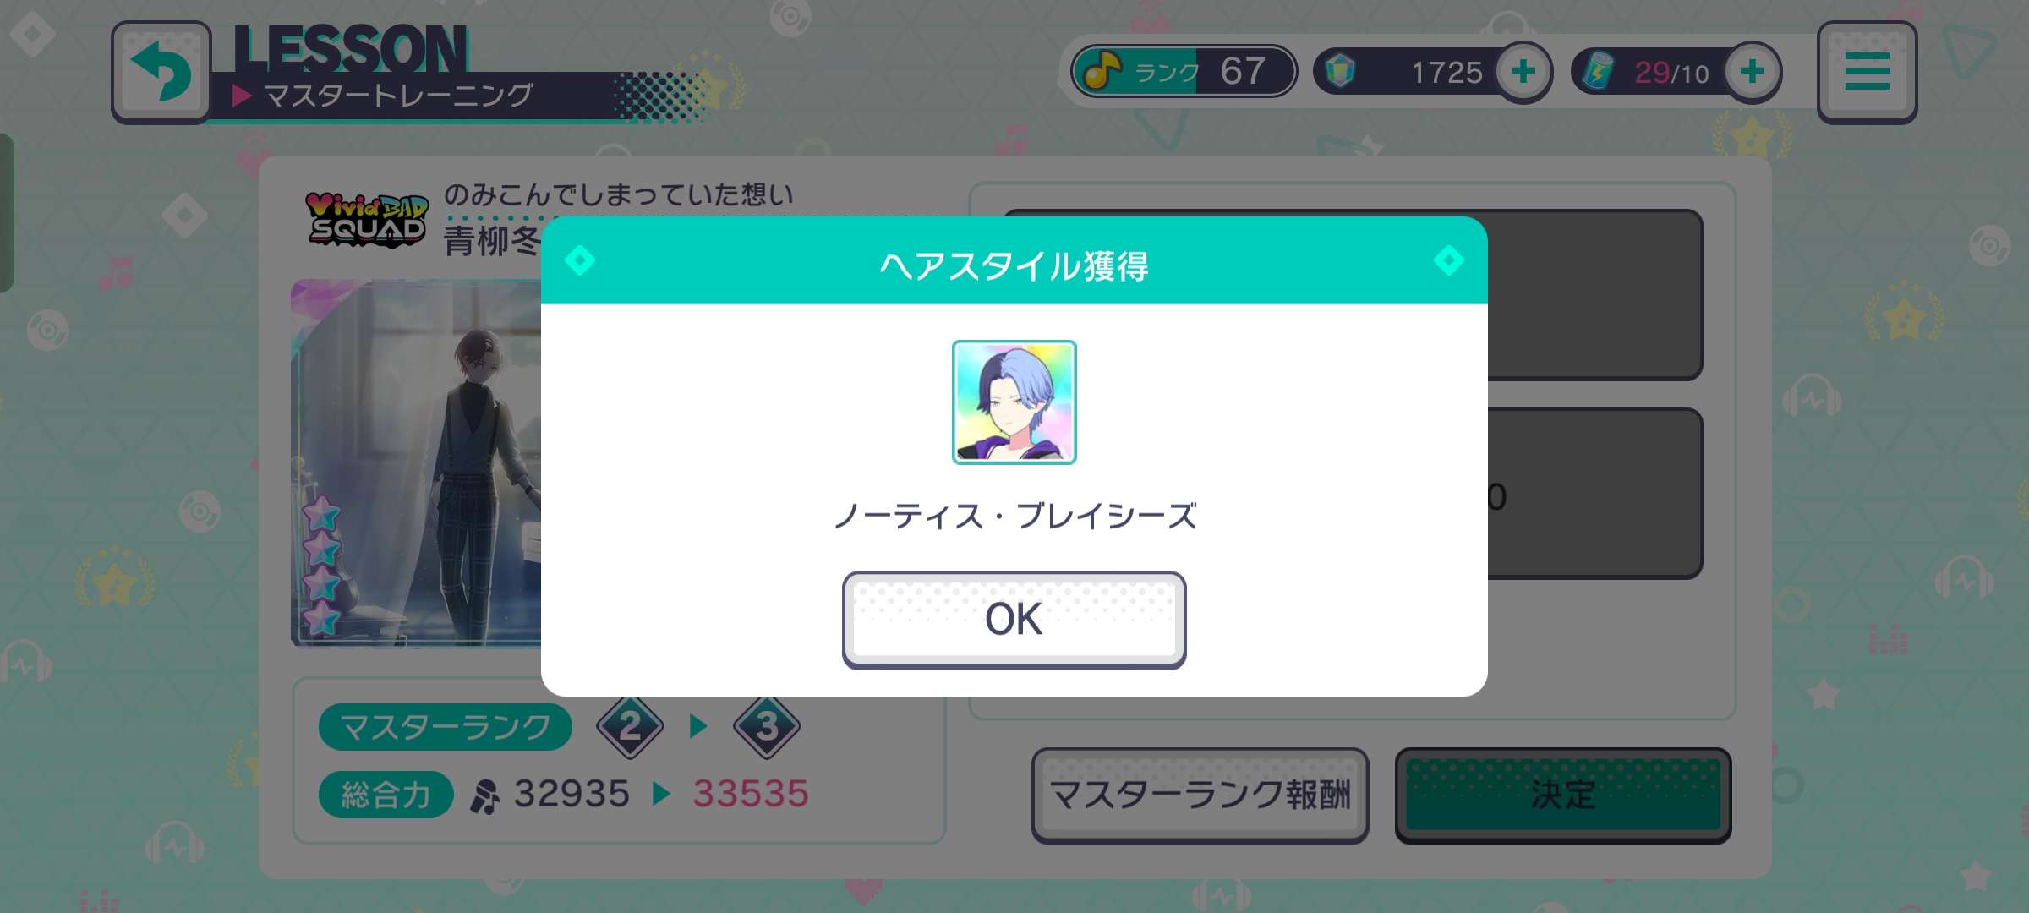Tap the energy drink can icon
The image size is (2029, 913).
[1597, 72]
